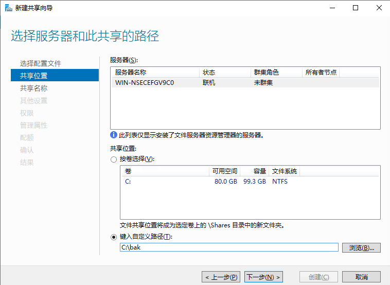Click the 下一步 button

(264, 277)
